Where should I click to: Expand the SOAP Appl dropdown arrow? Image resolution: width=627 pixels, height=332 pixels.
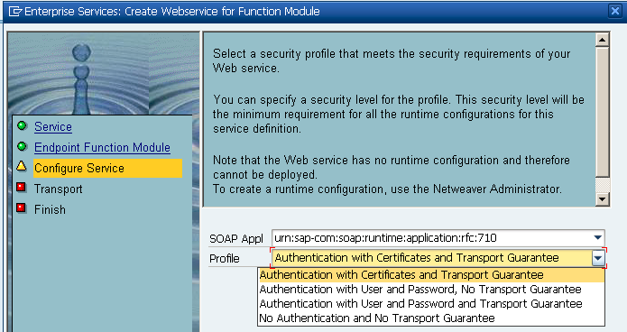pyautogui.click(x=598, y=238)
